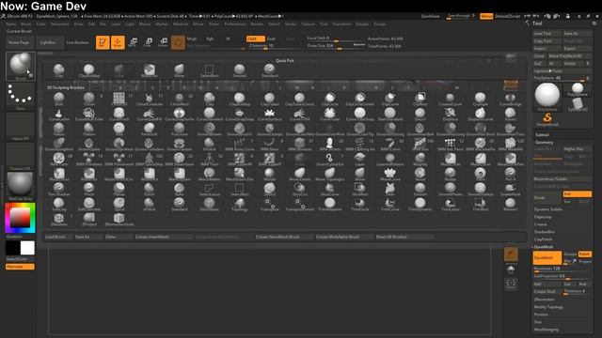The width and height of the screenshot is (602, 338).
Task: Choose the MoveCurve brush
Action: (390, 175)
